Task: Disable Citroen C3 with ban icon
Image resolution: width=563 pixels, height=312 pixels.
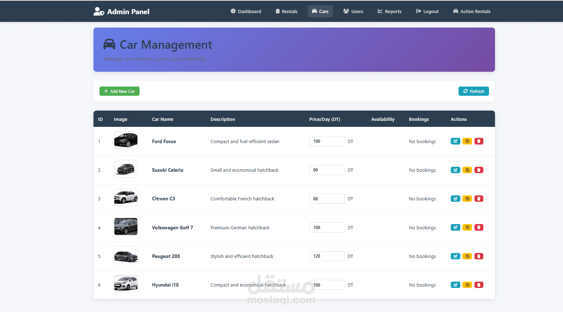Action: (x=467, y=199)
